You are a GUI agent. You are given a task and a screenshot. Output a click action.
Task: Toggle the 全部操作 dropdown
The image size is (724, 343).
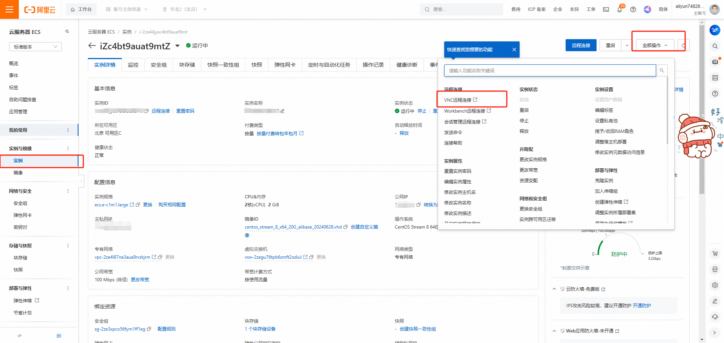point(655,45)
